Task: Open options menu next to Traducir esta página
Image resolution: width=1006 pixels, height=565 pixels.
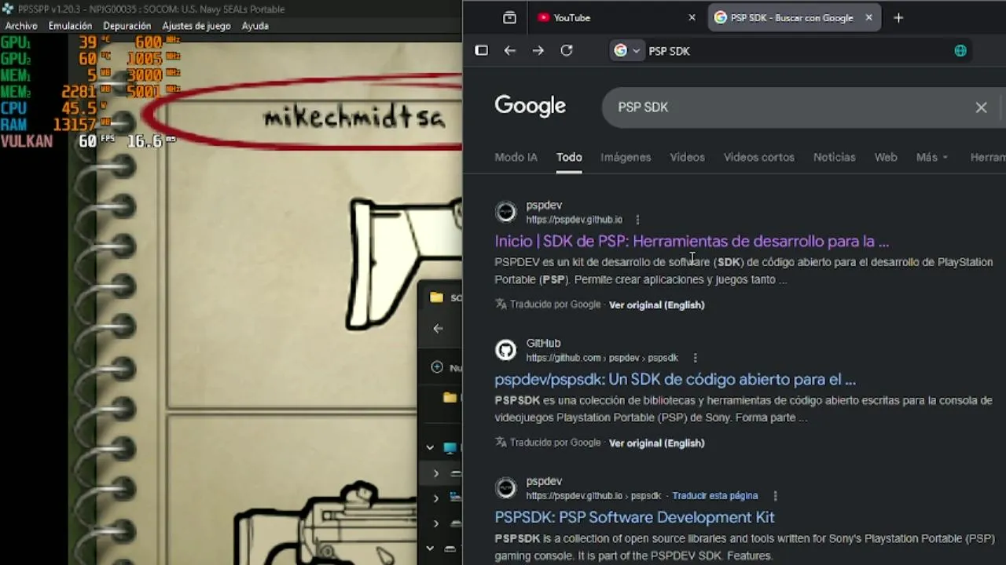Action: pyautogui.click(x=775, y=496)
